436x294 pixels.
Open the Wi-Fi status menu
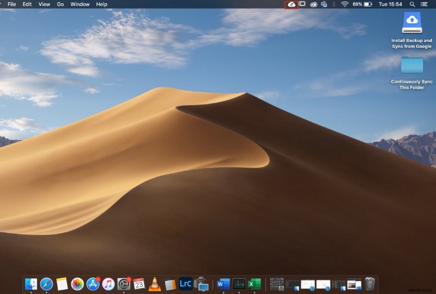pyautogui.click(x=345, y=4)
